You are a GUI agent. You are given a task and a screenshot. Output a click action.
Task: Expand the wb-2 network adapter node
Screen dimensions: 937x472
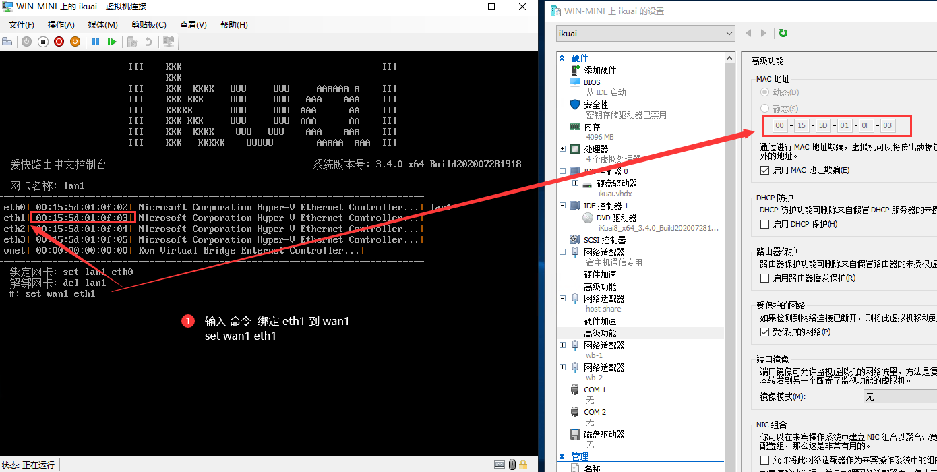(x=562, y=367)
